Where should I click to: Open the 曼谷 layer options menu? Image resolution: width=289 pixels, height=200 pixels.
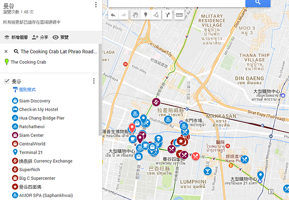click(94, 81)
